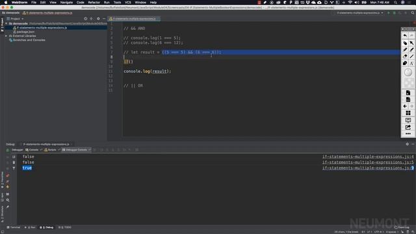
Task: Select the text A tool in palette
Action: click(411, 63)
